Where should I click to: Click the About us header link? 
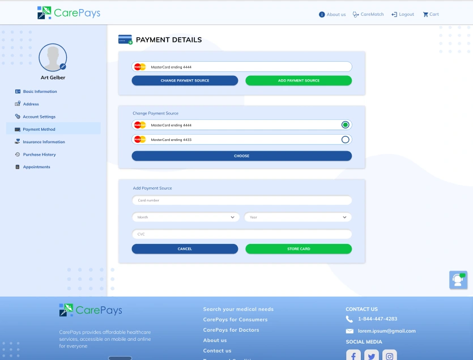[x=336, y=15]
